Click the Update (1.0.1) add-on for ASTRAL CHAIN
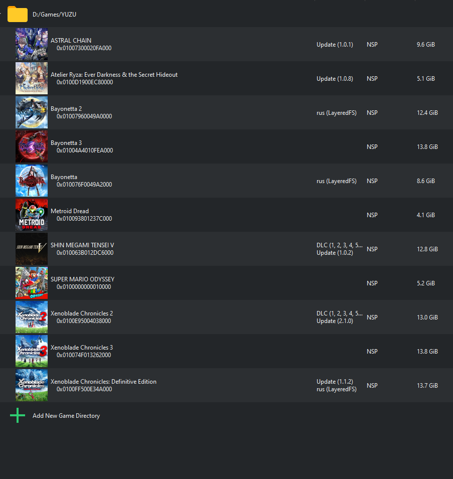 click(x=335, y=45)
